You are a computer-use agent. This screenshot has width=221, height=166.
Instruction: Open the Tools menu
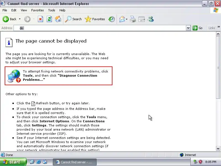click(x=52, y=10)
